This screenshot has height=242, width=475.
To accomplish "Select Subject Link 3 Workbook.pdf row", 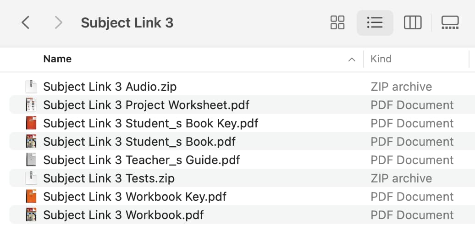I will (x=243, y=215).
